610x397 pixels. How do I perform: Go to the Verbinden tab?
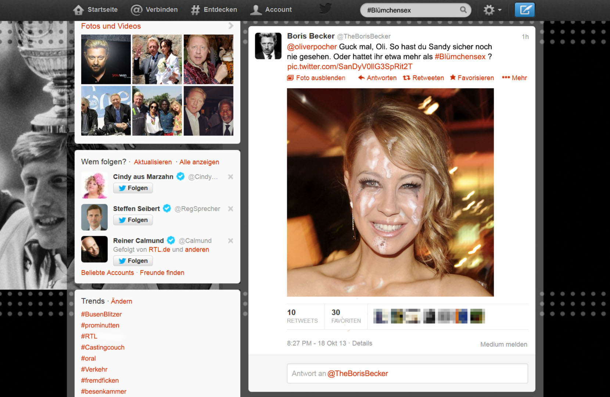[x=154, y=10]
